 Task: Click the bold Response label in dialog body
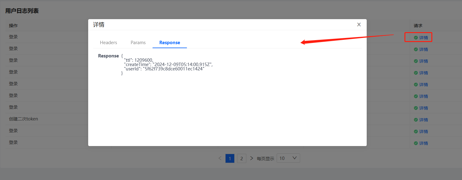click(x=108, y=56)
